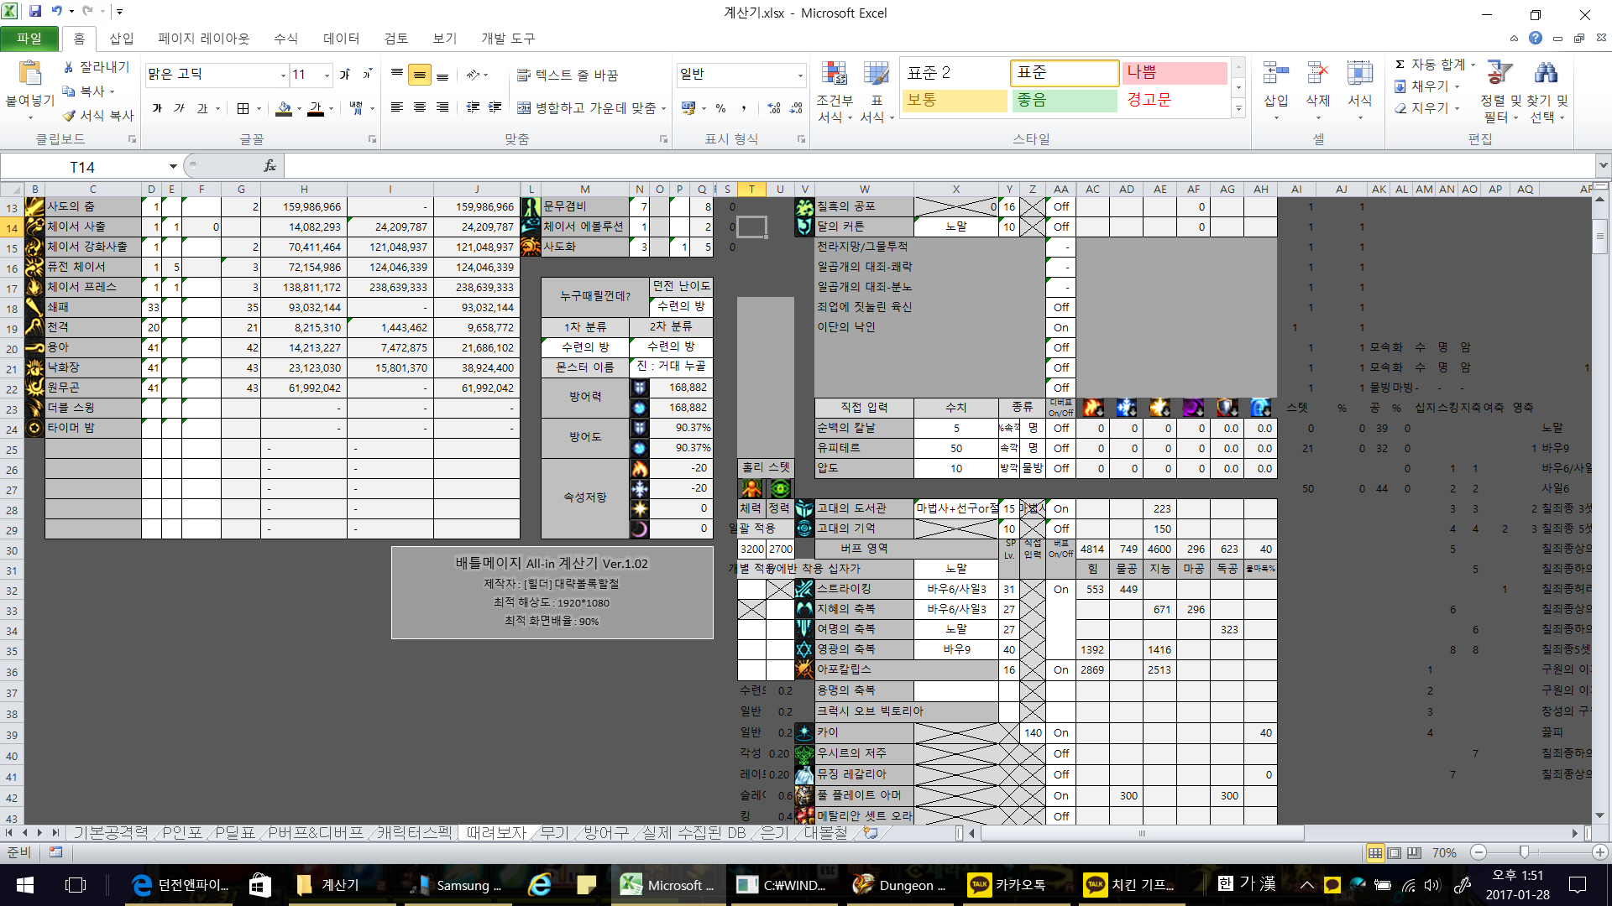Image resolution: width=1612 pixels, height=906 pixels.
Task: Open the 수식 ribbon tab
Action: click(x=285, y=39)
